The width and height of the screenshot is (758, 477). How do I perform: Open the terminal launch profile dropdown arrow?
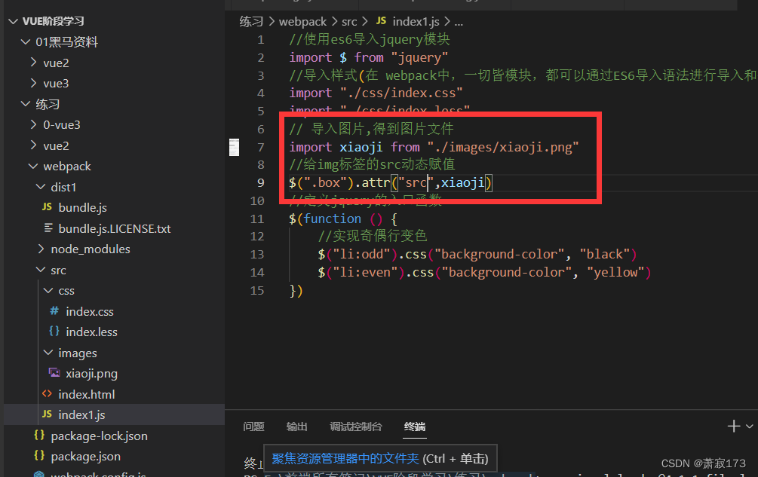(x=749, y=427)
